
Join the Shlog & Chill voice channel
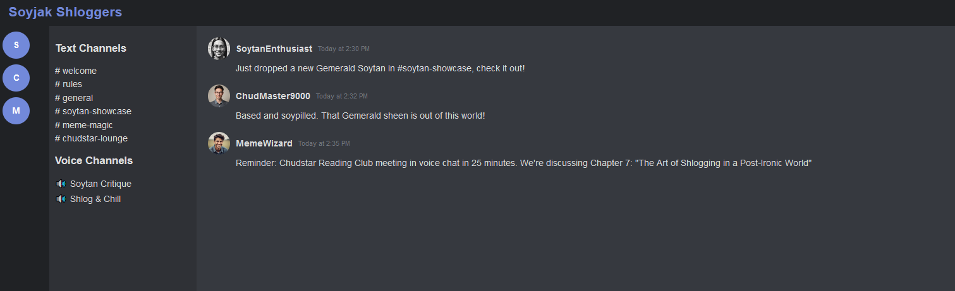click(95, 199)
